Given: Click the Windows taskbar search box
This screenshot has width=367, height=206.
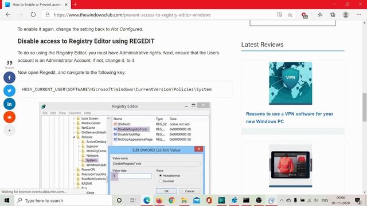Looking at the screenshot, I should pos(63,200).
